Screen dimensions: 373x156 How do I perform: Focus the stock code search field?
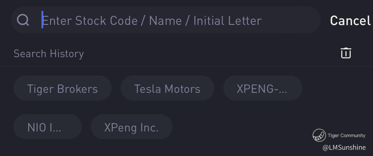point(180,20)
